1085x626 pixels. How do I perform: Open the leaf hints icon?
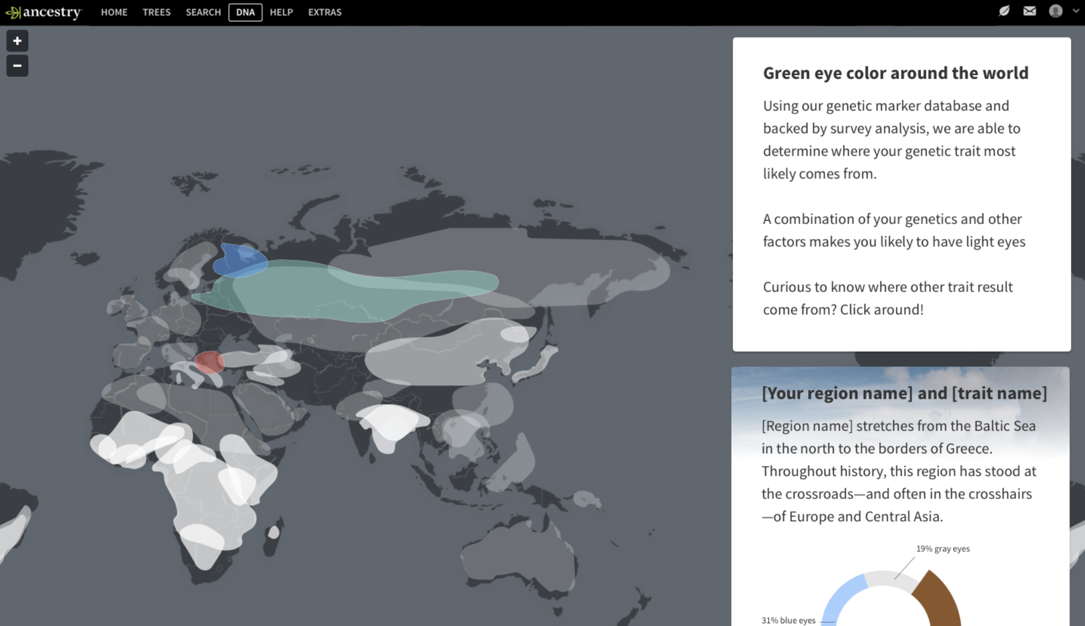coord(1004,11)
